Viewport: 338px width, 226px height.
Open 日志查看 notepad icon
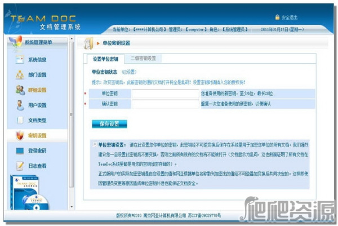(x=19, y=166)
